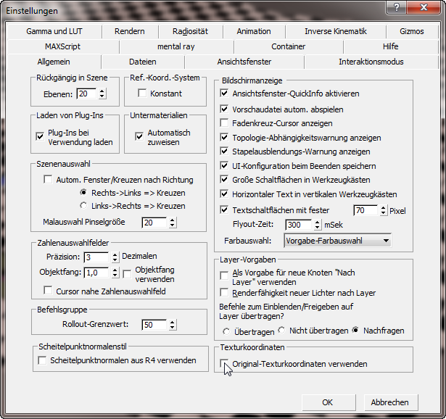Close the Einstellungen dialog

tap(424, 7)
